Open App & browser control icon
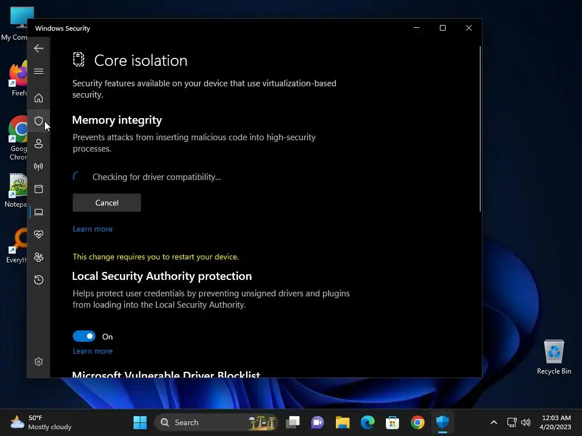Viewport: 582px width, 436px height. pyautogui.click(x=39, y=189)
